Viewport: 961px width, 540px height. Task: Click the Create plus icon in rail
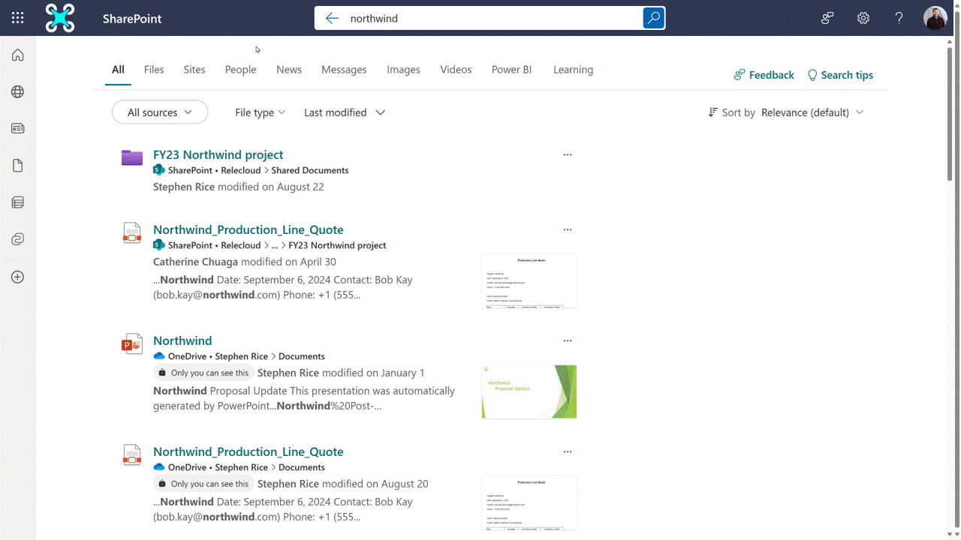(x=18, y=277)
